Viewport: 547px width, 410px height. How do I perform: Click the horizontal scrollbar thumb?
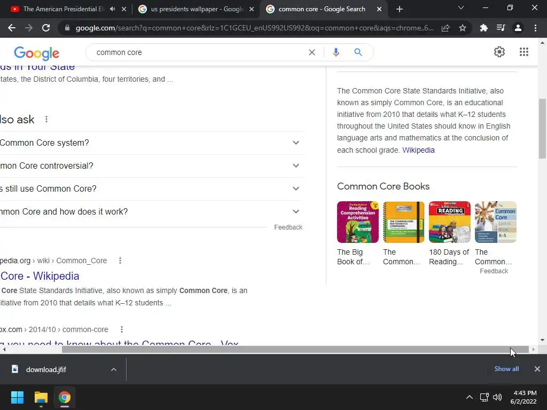point(295,349)
